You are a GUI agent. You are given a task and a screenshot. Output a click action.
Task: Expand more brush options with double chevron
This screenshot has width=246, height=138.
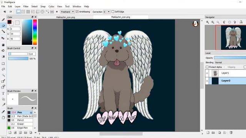pyautogui.click(x=35, y=133)
